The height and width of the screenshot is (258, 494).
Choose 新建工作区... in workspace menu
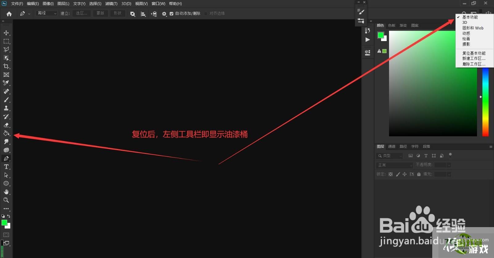pos(474,58)
